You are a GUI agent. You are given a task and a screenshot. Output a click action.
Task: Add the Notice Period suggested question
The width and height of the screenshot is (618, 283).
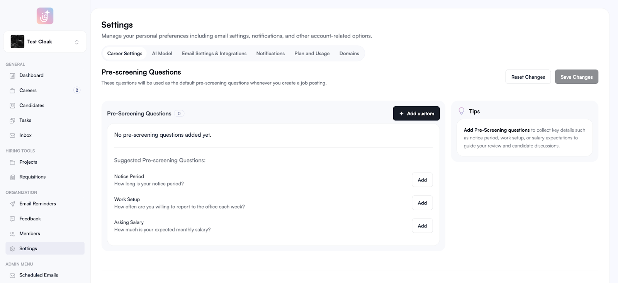[422, 180]
